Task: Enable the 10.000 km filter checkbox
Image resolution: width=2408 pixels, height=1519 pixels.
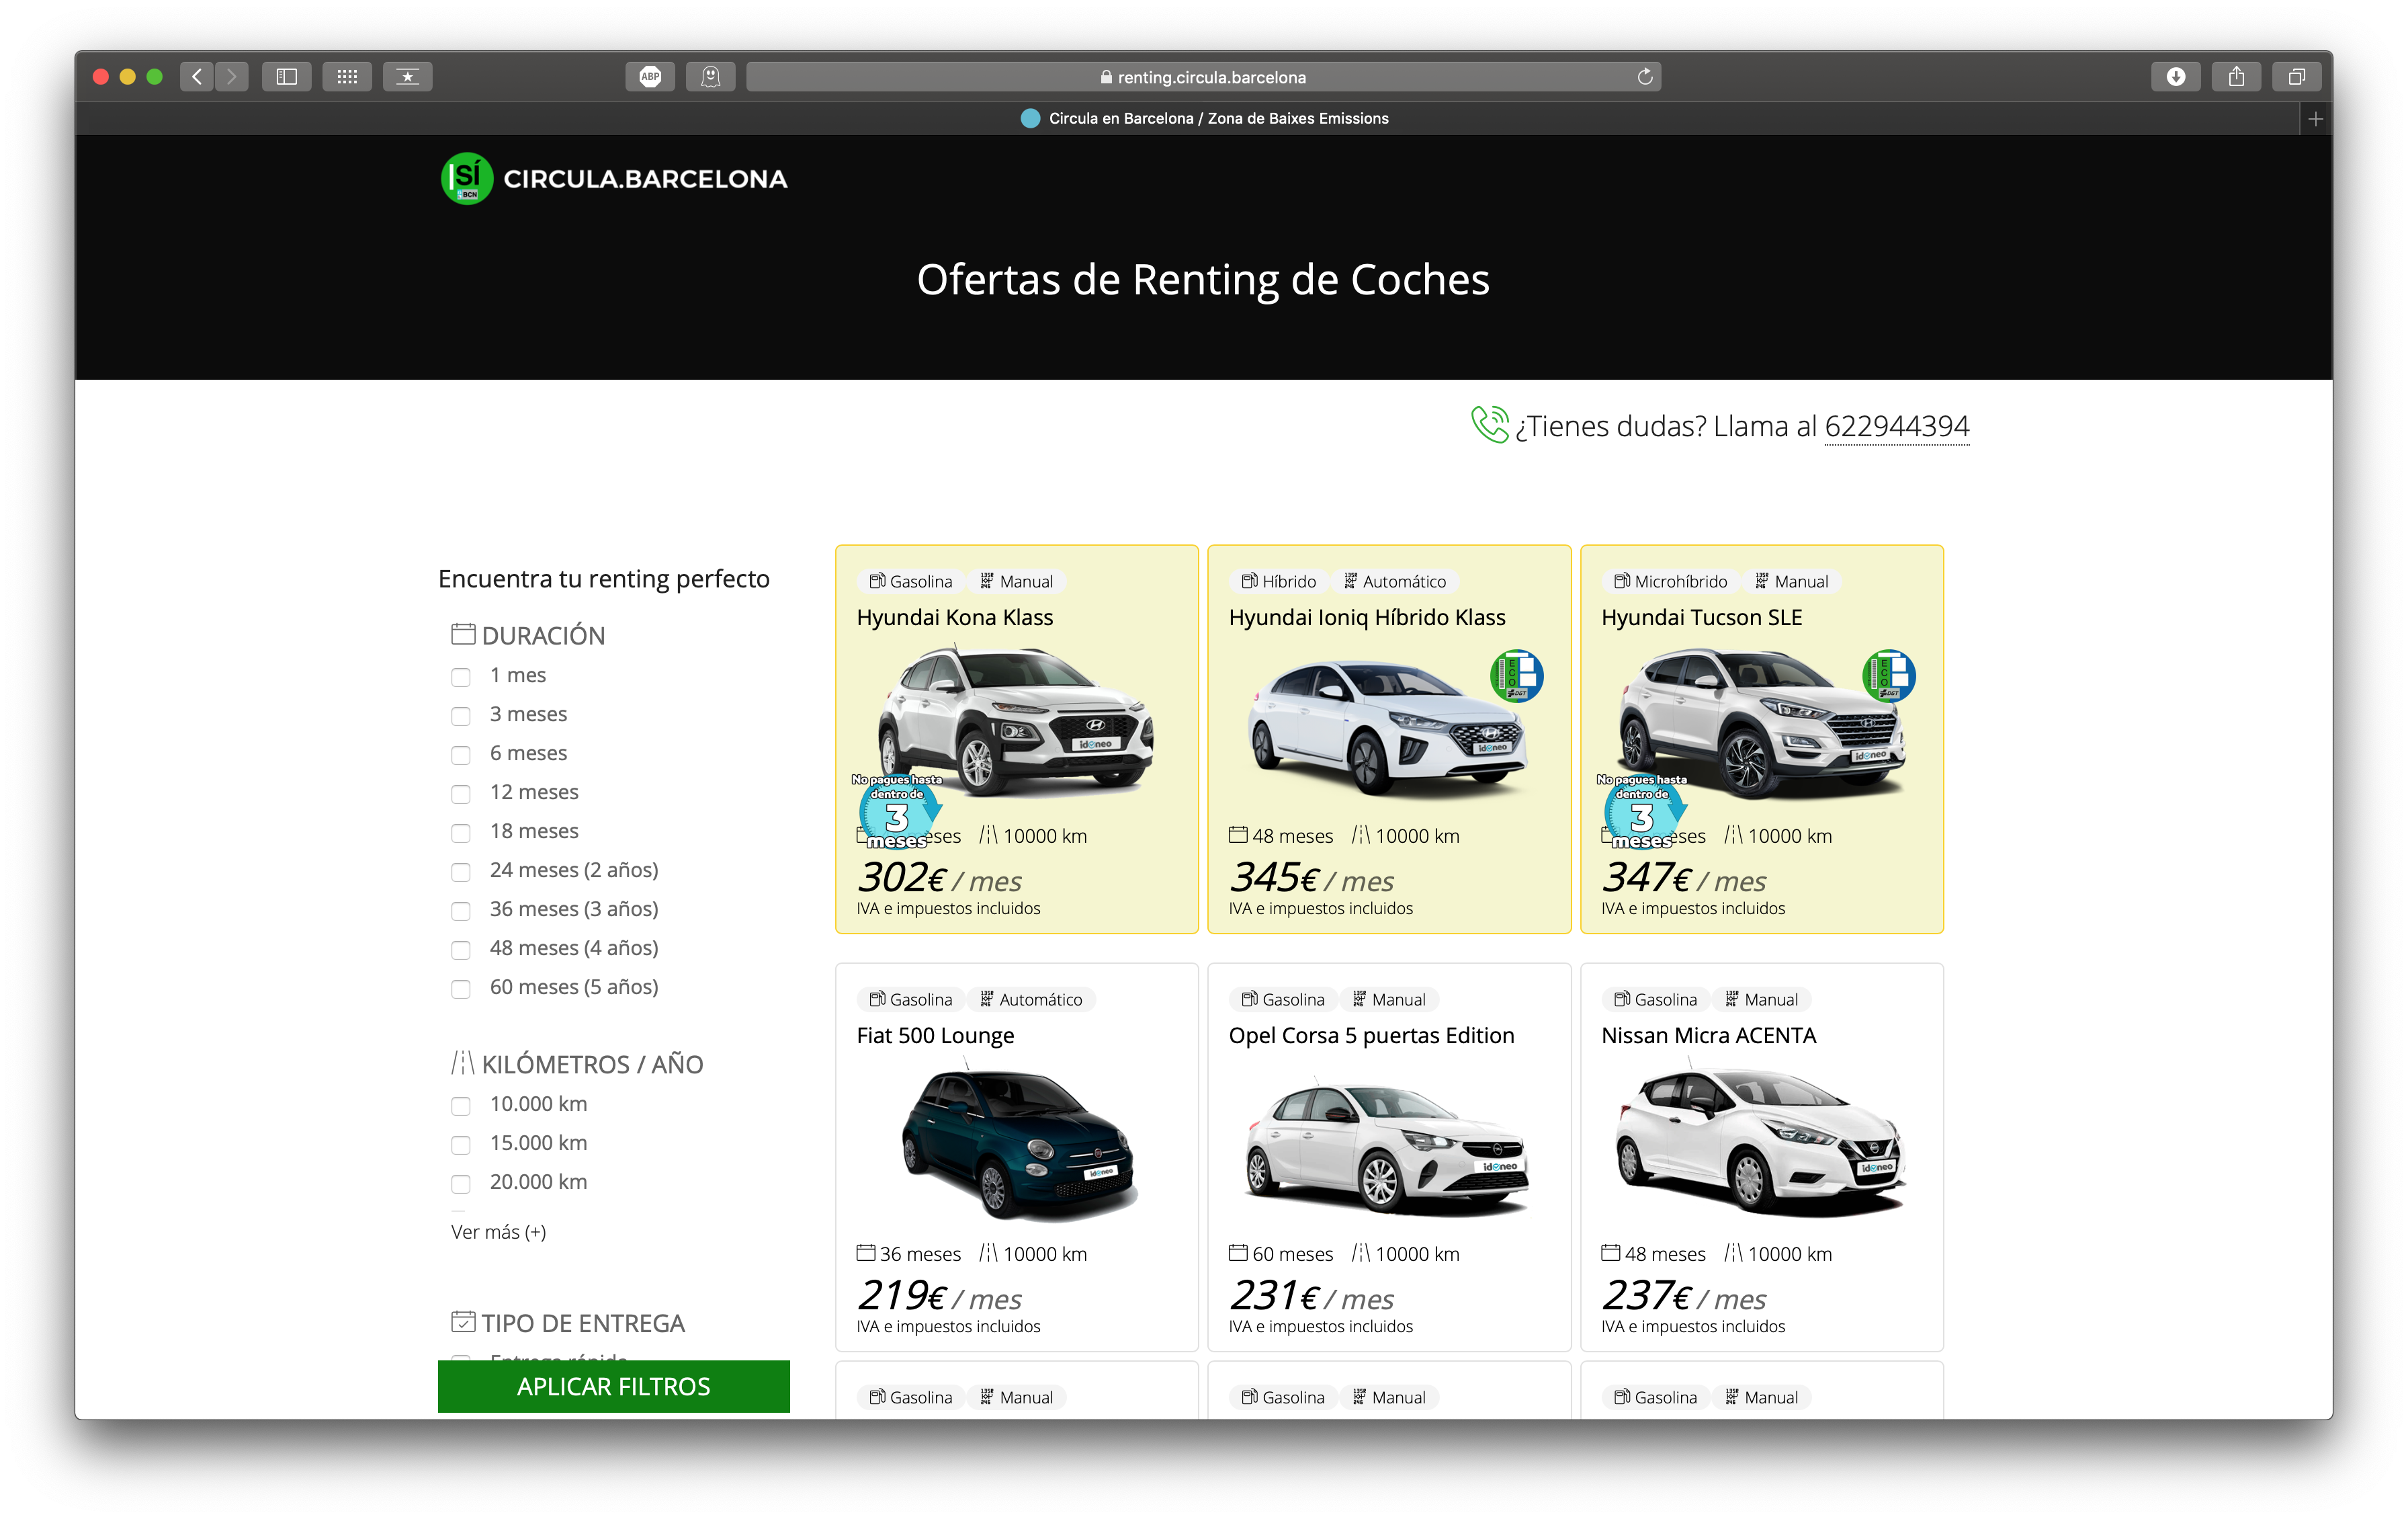Action: 461,1107
